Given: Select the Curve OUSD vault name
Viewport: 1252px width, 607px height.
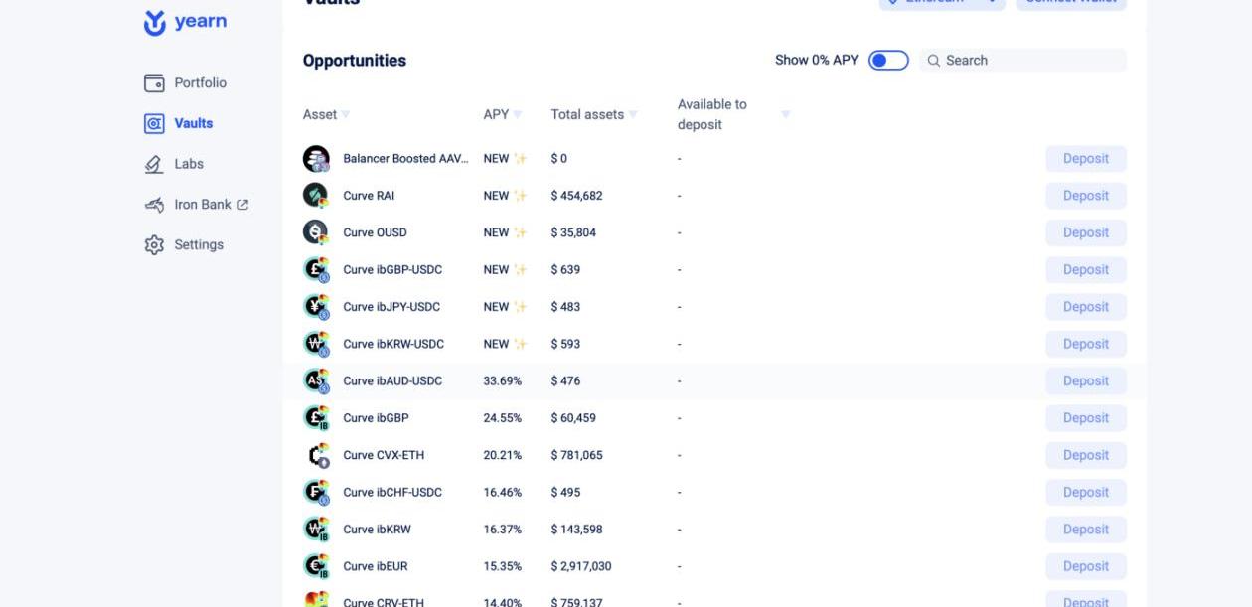Looking at the screenshot, I should (375, 232).
